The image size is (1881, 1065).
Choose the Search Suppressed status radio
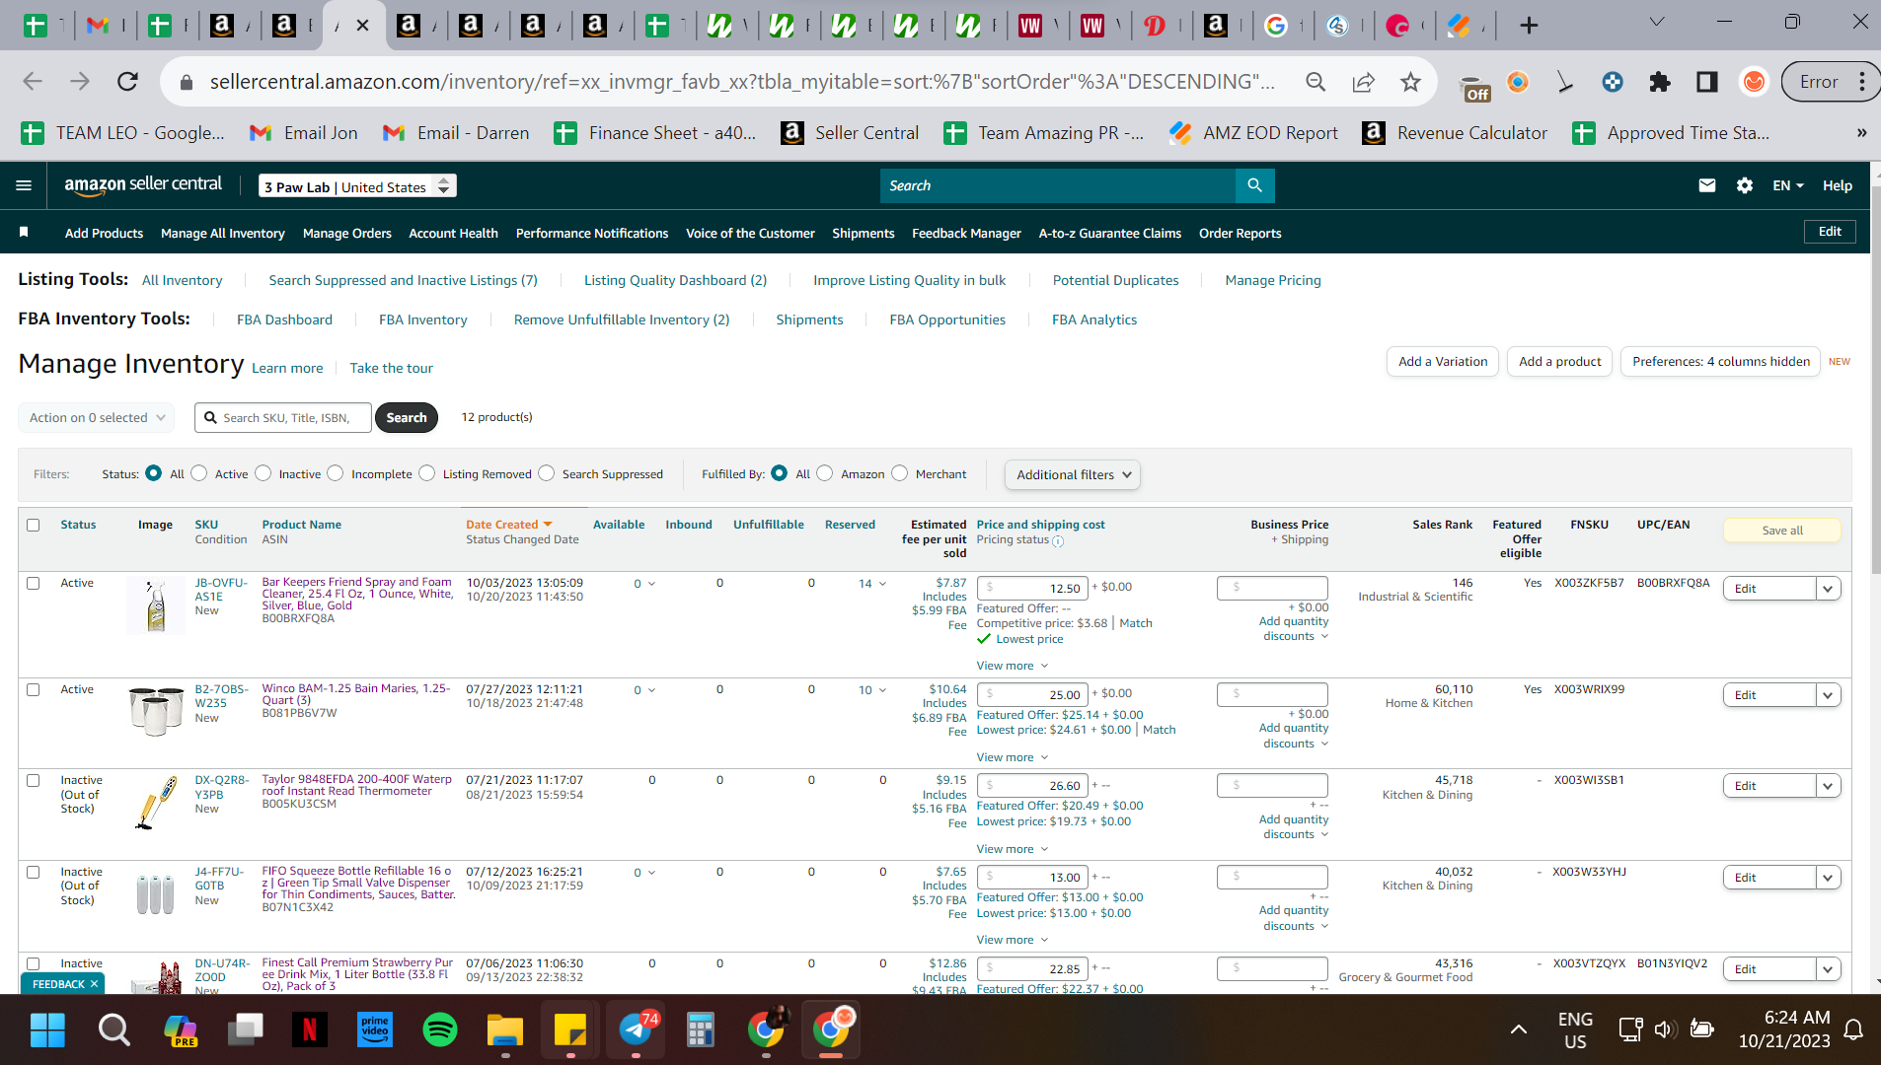547,473
